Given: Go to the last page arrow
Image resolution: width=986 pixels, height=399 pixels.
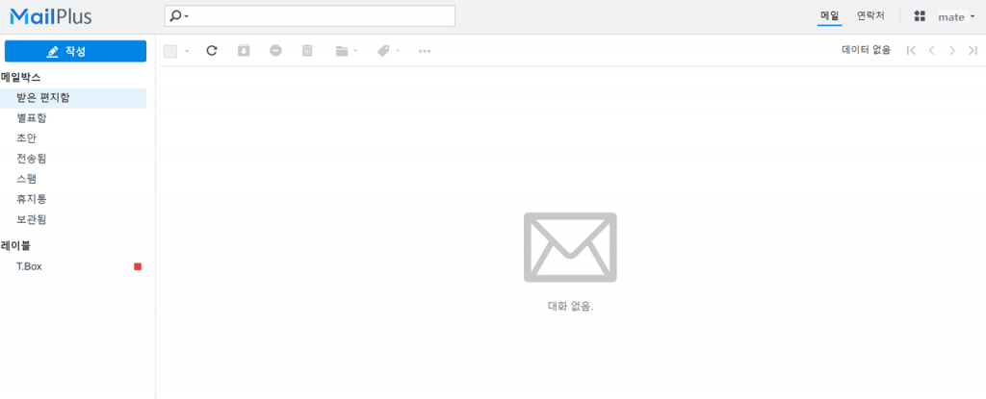Looking at the screenshot, I should click(x=973, y=51).
